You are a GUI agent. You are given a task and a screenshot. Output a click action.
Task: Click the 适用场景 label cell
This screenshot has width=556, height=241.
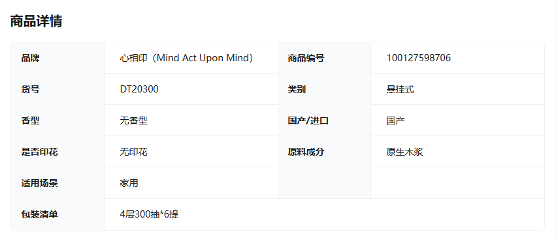pyautogui.click(x=57, y=182)
